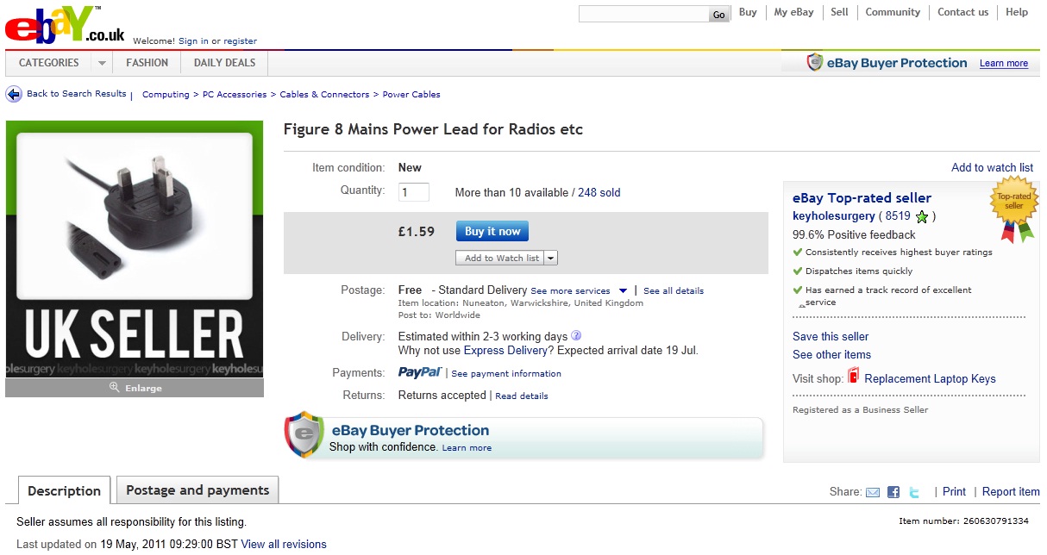Image resolution: width=1047 pixels, height=555 pixels.
Task: Click into the search input field
Action: 643,15
